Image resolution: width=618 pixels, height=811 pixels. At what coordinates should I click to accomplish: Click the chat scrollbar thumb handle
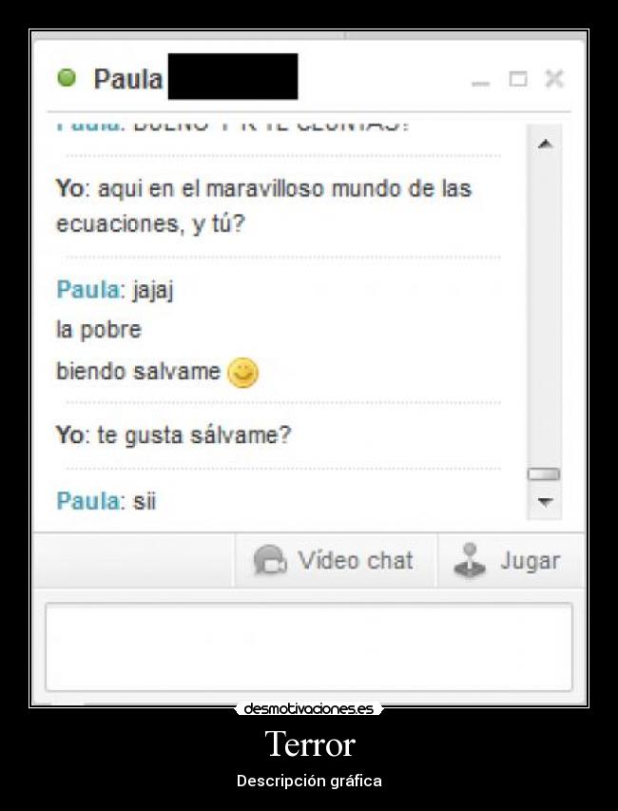544,473
